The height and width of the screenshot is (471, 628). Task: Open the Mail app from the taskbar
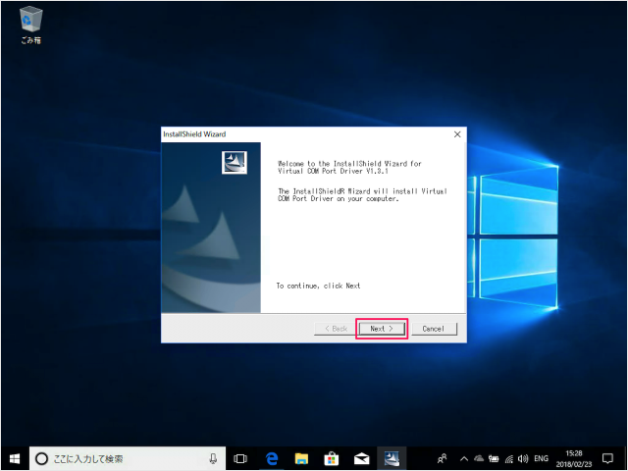pos(362,458)
